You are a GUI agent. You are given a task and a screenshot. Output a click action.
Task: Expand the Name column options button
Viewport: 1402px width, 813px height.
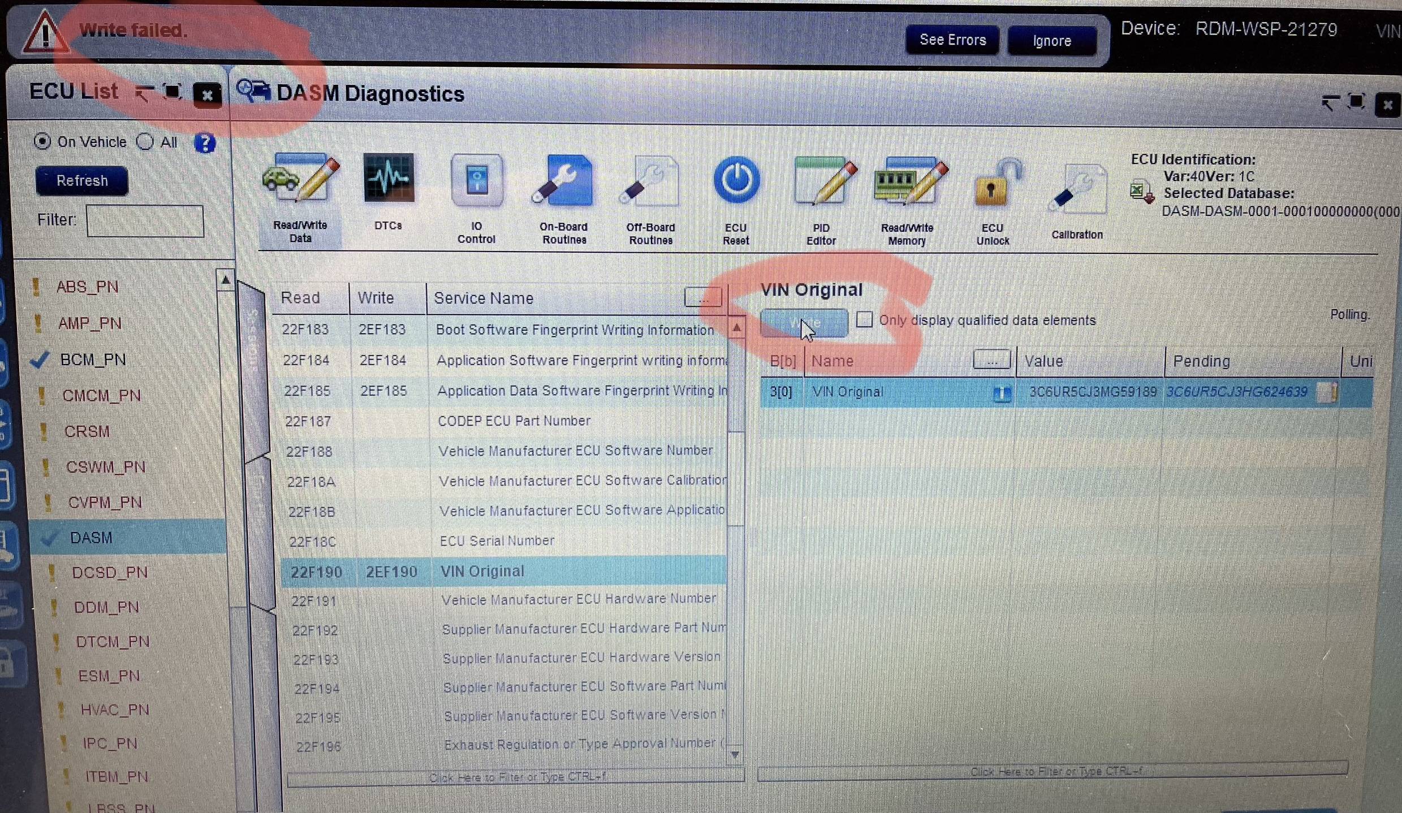(x=991, y=360)
